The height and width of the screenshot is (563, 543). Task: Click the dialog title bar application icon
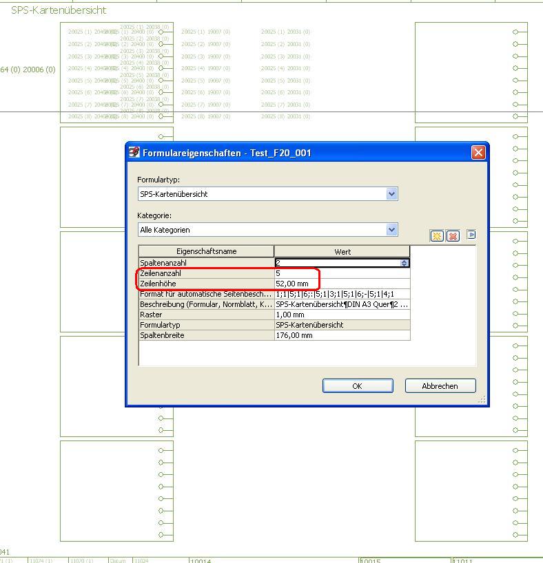click(x=134, y=152)
